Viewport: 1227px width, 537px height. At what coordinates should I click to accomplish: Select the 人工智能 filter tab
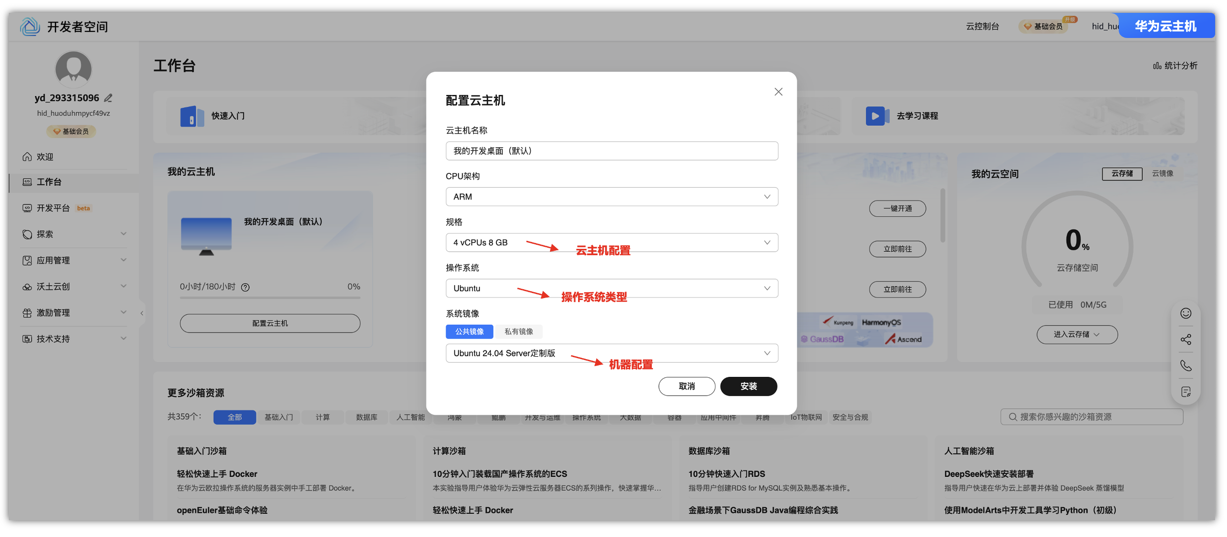point(411,417)
